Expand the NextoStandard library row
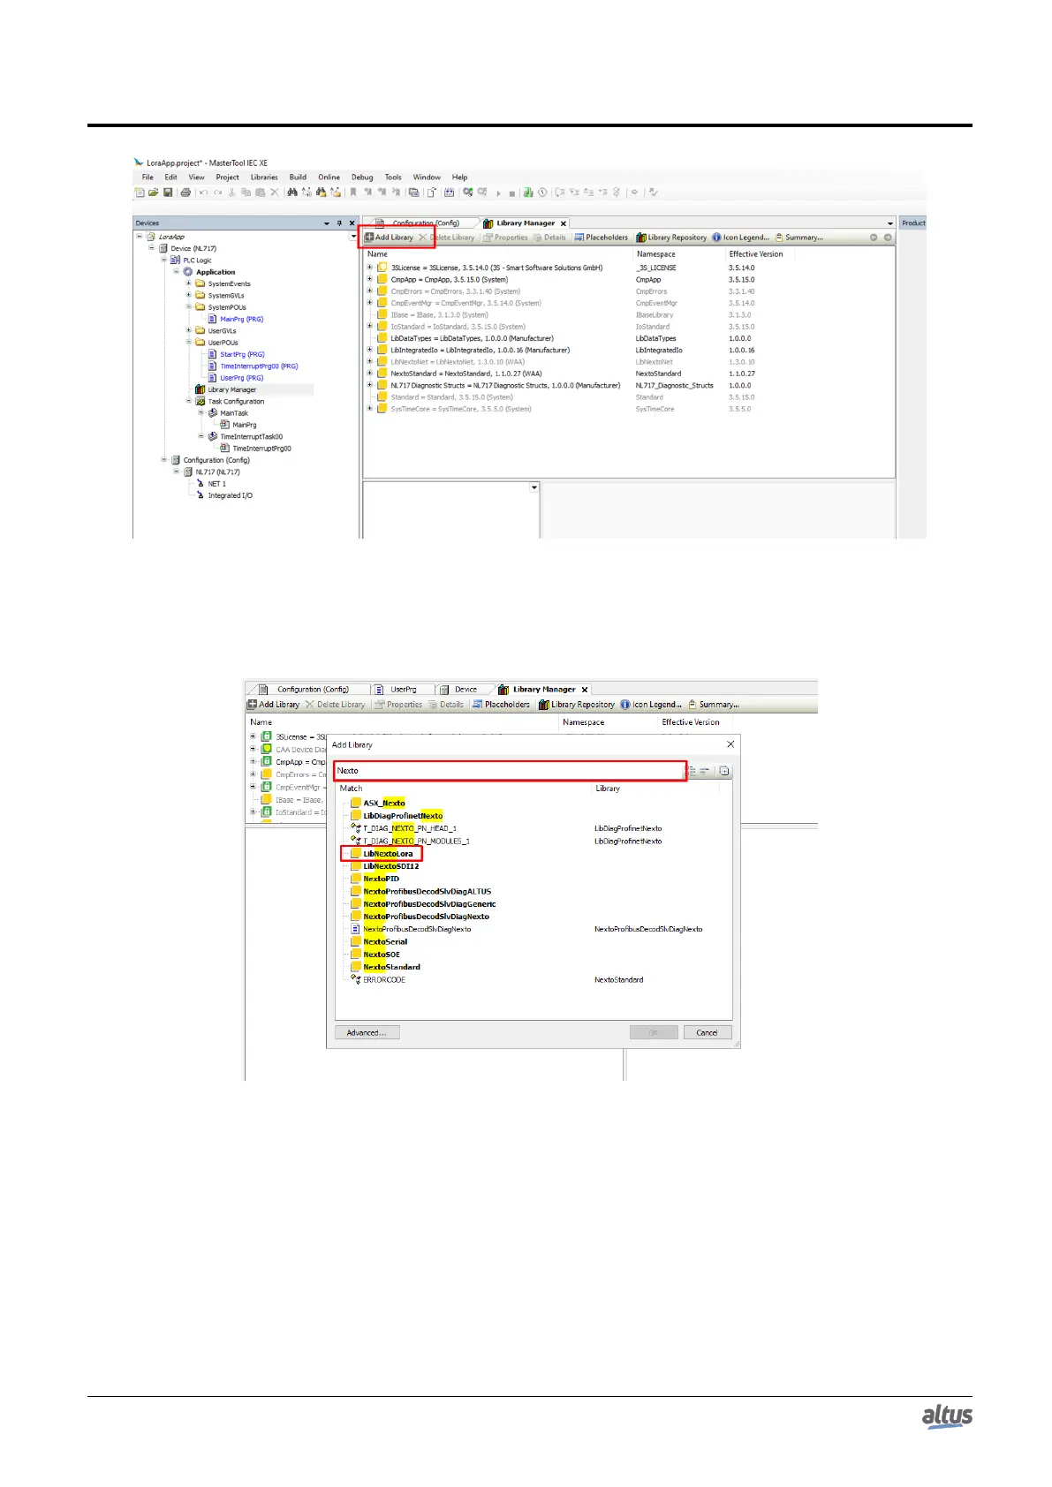1052x1487 pixels. click(x=370, y=373)
